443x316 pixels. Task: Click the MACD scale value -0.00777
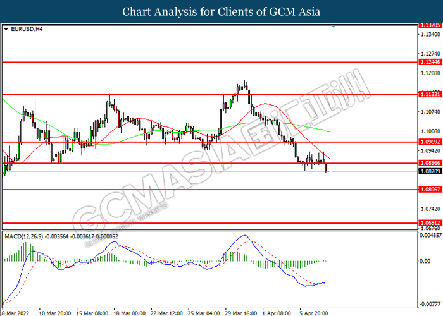coord(430,304)
